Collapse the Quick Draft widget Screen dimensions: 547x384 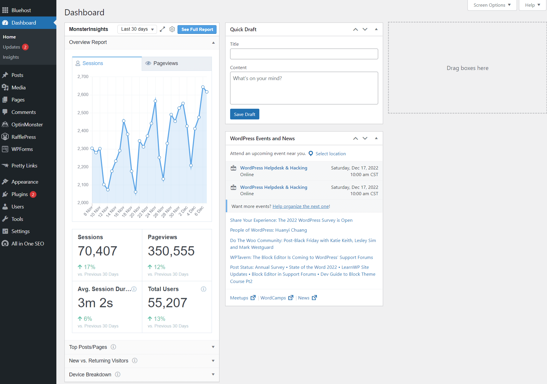coord(376,29)
